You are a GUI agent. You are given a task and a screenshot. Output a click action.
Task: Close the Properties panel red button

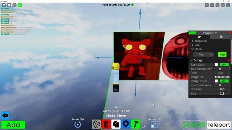[230, 33]
